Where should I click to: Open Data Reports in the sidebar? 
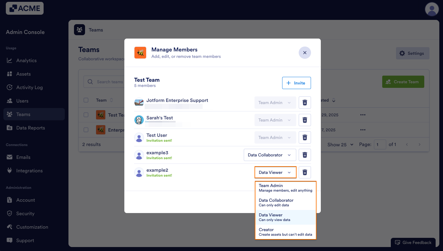point(31,128)
